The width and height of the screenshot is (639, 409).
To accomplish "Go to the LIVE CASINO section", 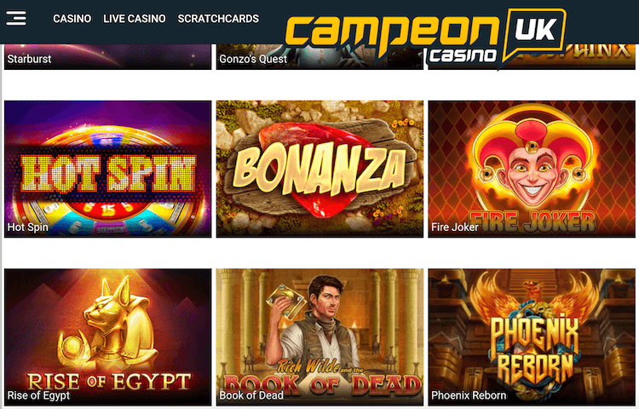I will [x=135, y=19].
